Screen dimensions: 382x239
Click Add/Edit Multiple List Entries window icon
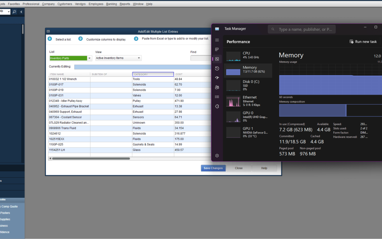point(48,31)
